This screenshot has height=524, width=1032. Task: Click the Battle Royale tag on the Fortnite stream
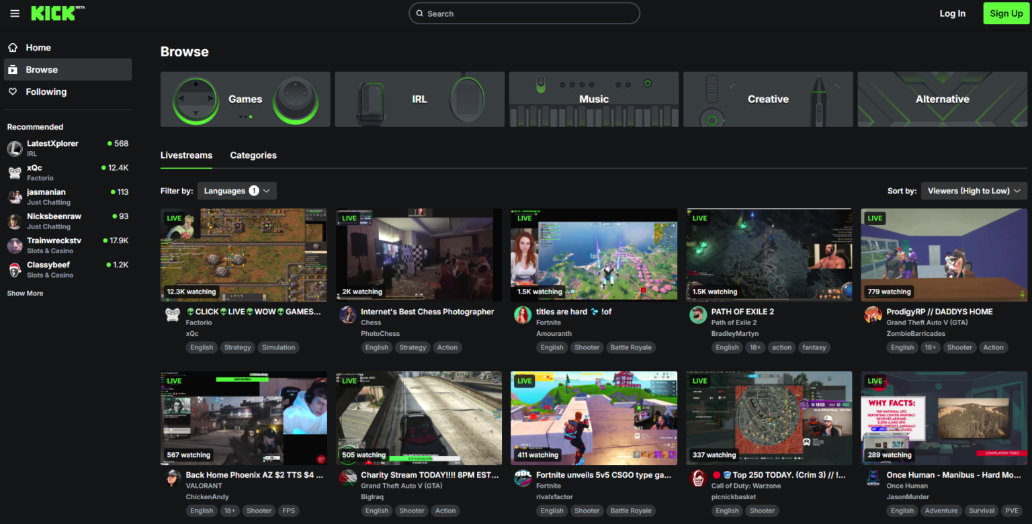coord(631,347)
